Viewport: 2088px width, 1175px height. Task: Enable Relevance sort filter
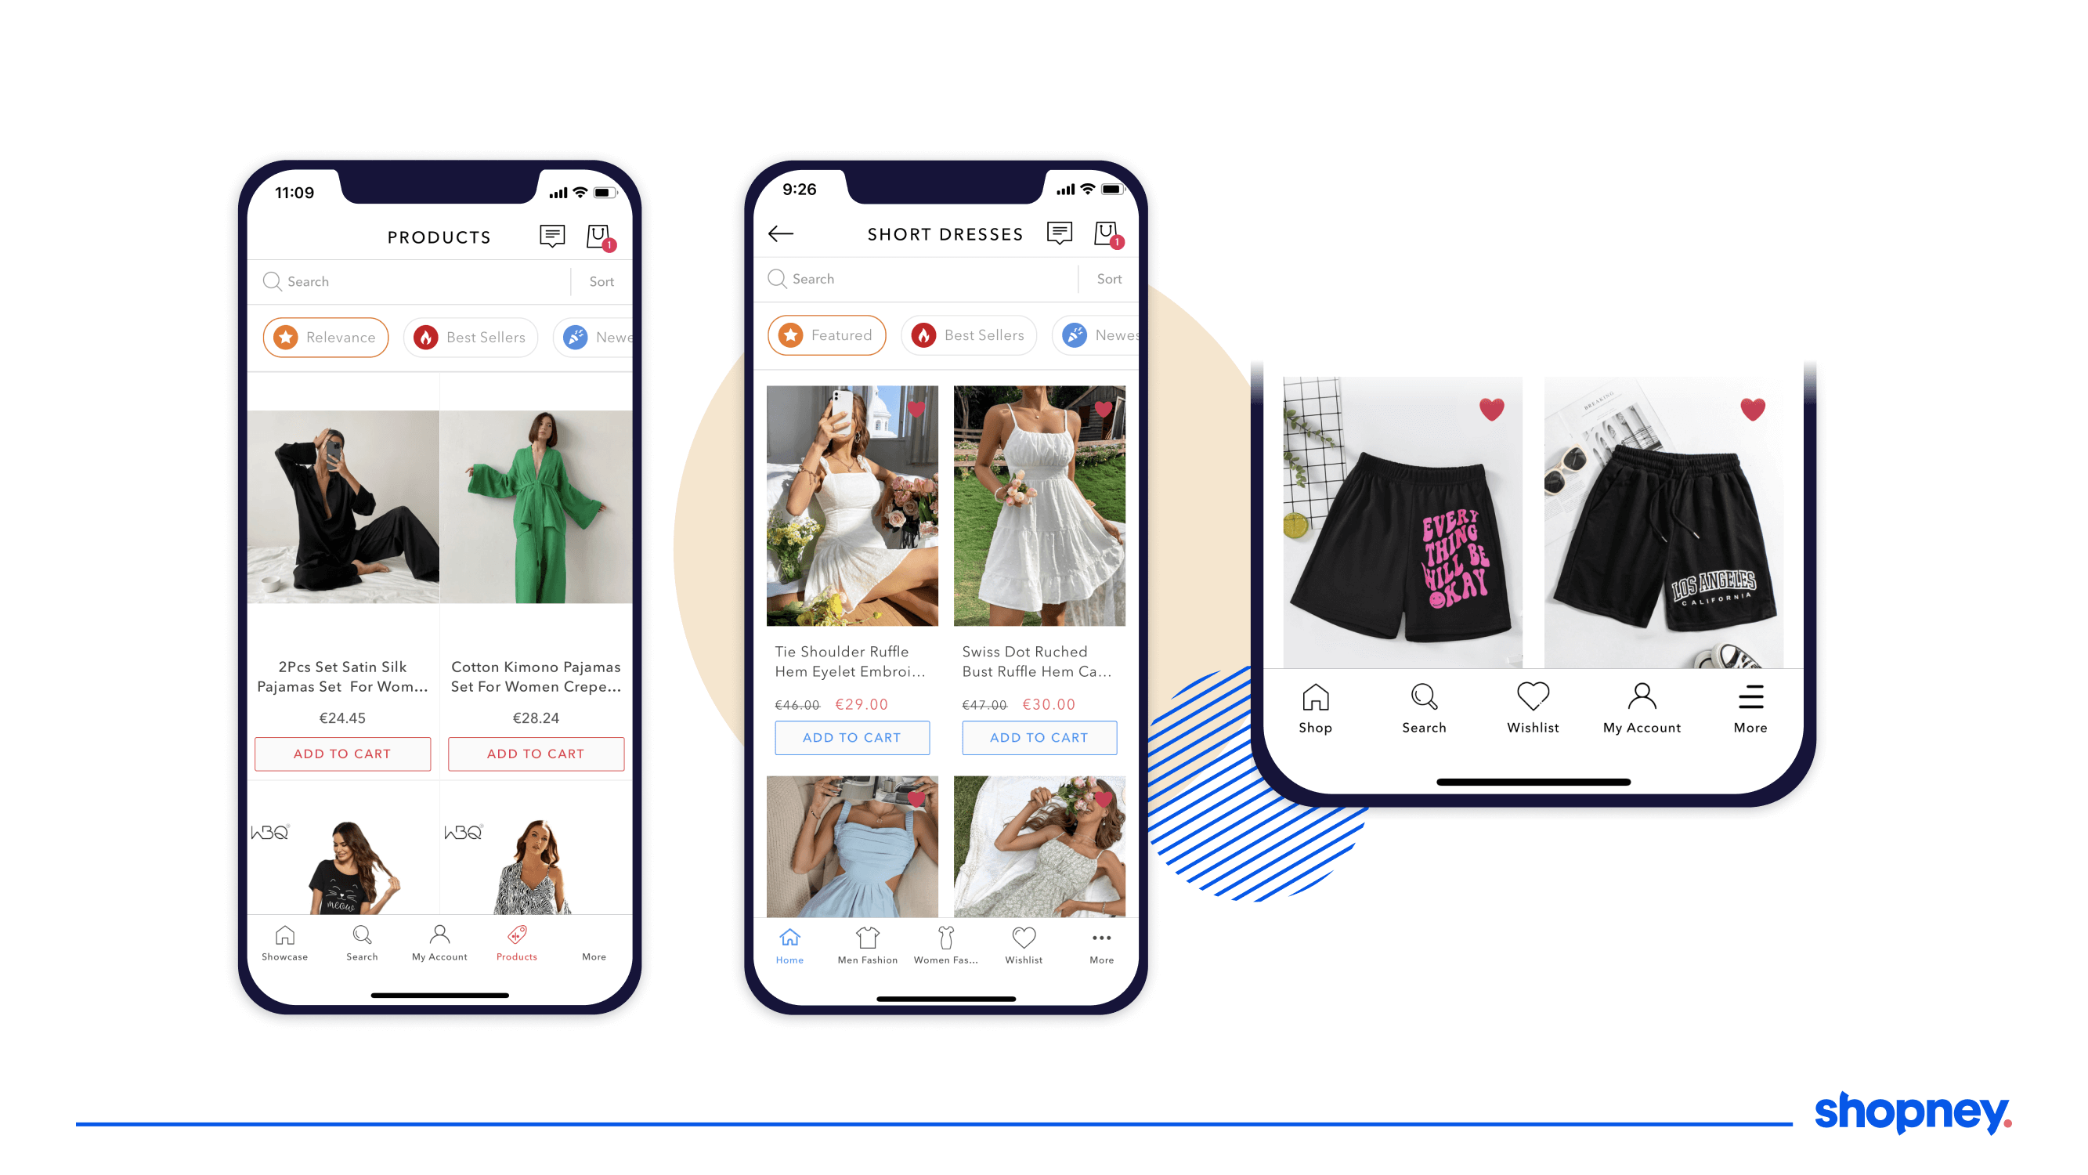[x=323, y=336]
